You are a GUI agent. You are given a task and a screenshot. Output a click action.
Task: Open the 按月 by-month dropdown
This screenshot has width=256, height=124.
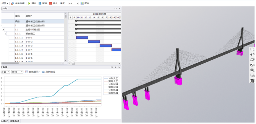click(x=17, y=72)
